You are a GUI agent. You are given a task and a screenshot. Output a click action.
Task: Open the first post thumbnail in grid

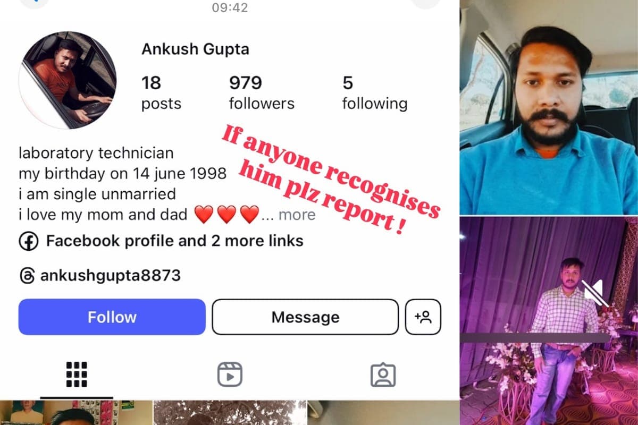pos(75,413)
